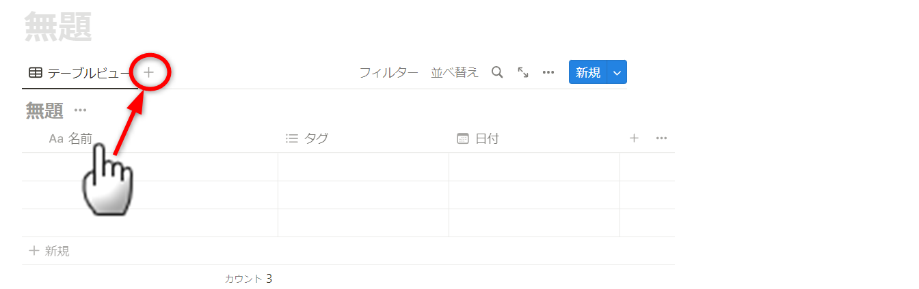Click the table icon in テーブルビュー tab
The image size is (919, 289).
(x=36, y=72)
